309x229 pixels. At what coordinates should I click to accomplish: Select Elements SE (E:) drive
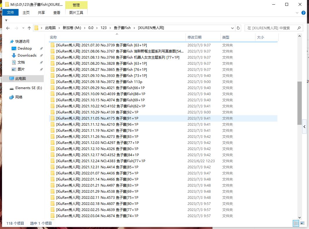click(x=29, y=88)
